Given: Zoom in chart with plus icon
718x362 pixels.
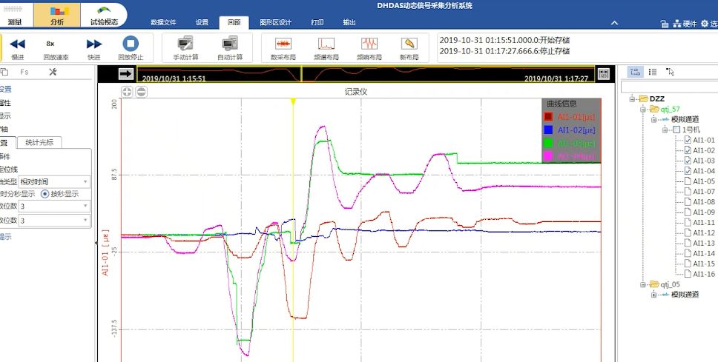Looking at the screenshot, I should point(127,92).
